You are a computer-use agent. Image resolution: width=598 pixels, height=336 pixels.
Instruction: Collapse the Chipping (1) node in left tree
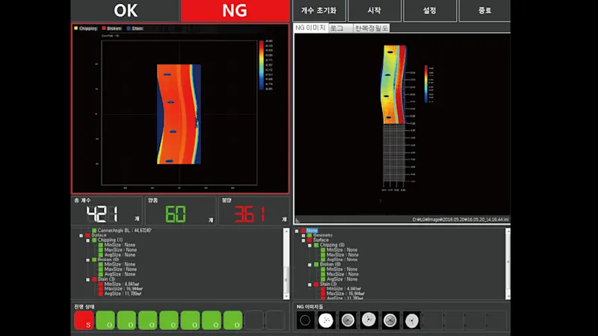pos(87,240)
